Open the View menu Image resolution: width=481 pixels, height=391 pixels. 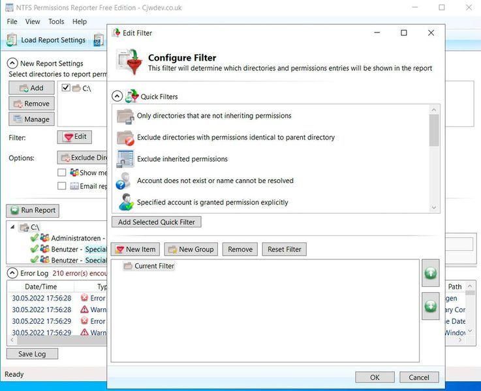[x=33, y=22]
